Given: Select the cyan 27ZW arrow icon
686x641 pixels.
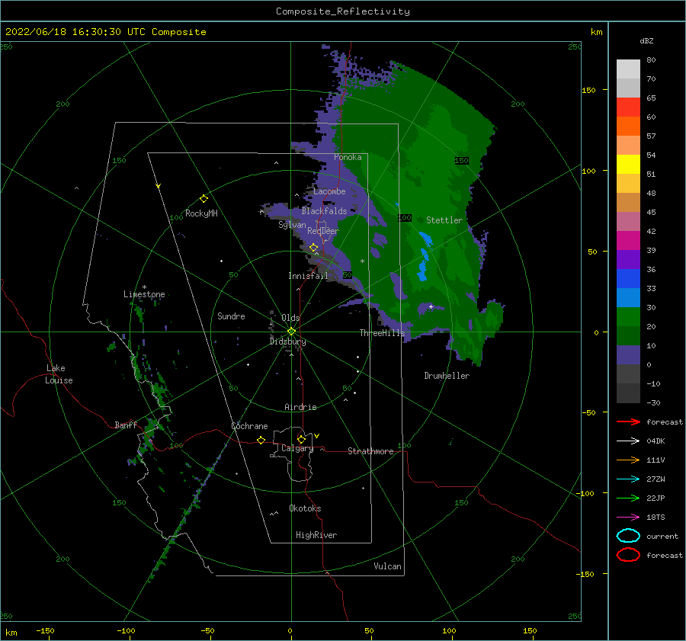Looking at the screenshot, I should tap(628, 479).
